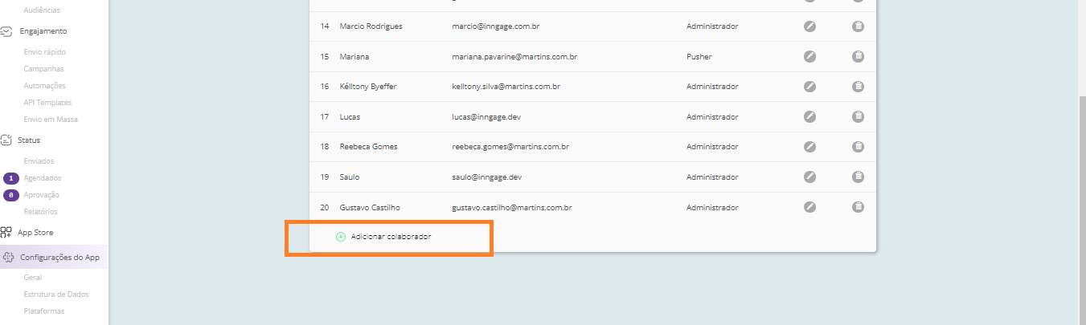The image size is (1086, 325).
Task: Edit Saulo row pencil icon
Action: pos(810,177)
